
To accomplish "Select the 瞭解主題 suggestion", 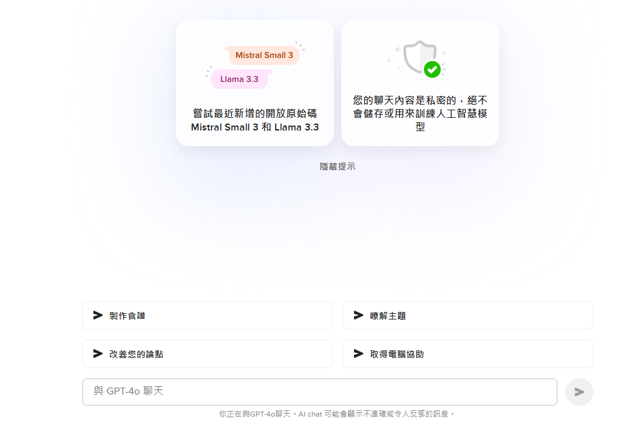I will 468,315.
